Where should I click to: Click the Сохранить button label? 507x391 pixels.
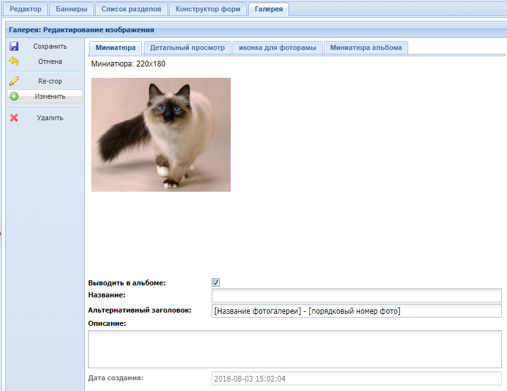(50, 46)
